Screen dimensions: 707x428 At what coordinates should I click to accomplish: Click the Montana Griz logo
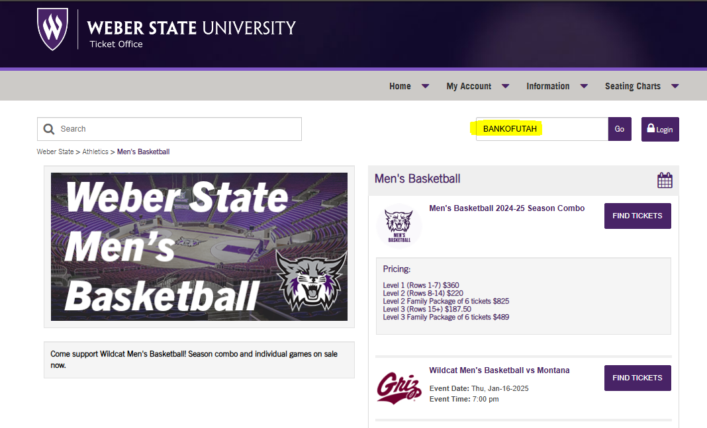[399, 388]
